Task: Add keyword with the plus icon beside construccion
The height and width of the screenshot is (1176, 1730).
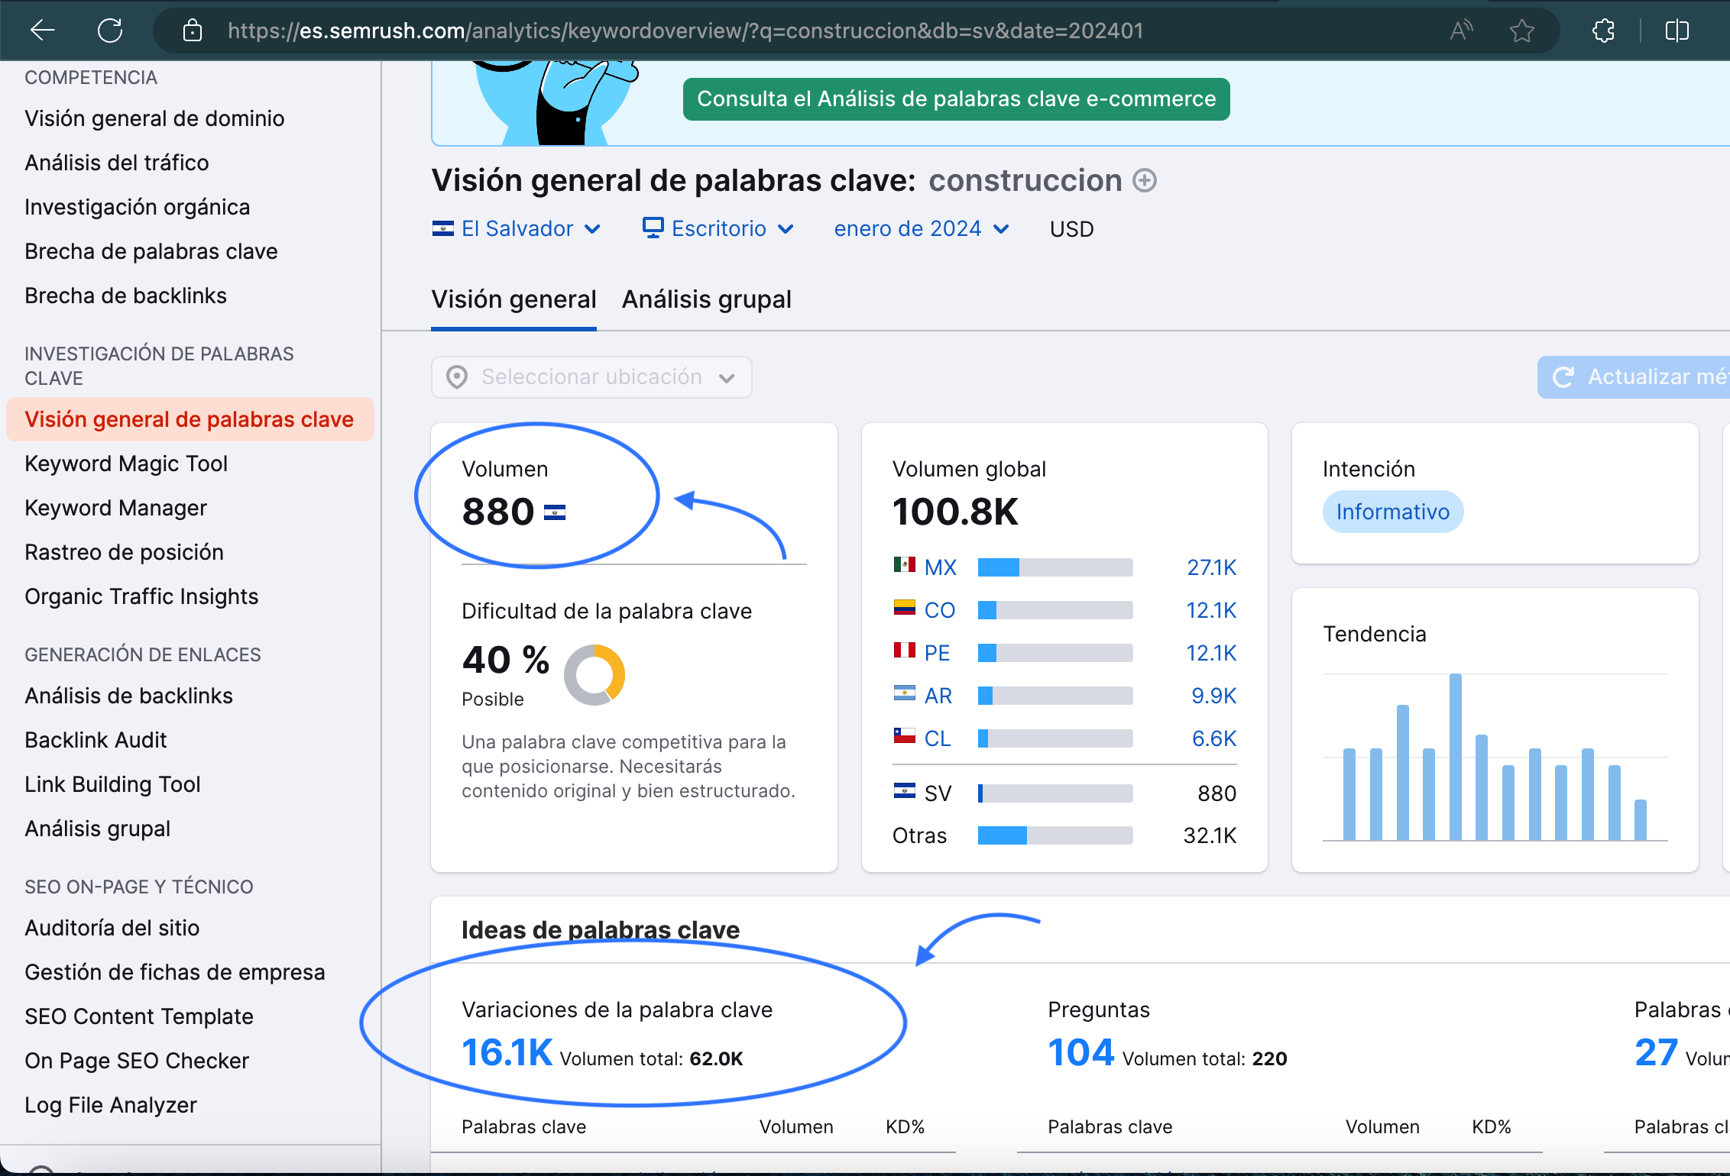Action: [1144, 181]
